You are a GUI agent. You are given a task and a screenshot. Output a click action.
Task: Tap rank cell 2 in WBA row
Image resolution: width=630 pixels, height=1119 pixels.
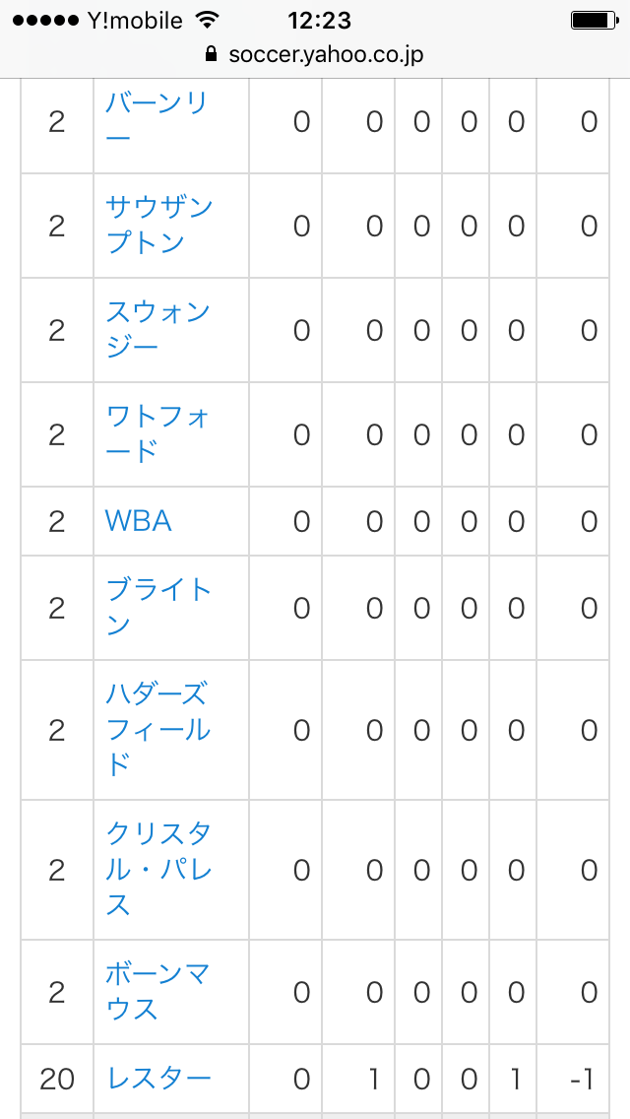[57, 522]
